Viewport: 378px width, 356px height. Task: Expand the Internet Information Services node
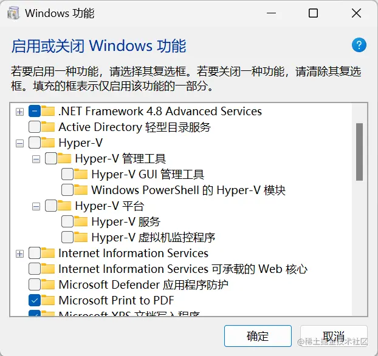click(x=19, y=254)
